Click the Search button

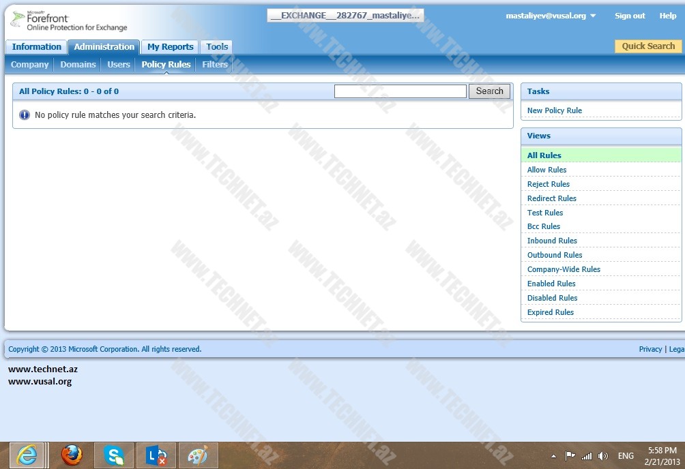pyautogui.click(x=489, y=91)
